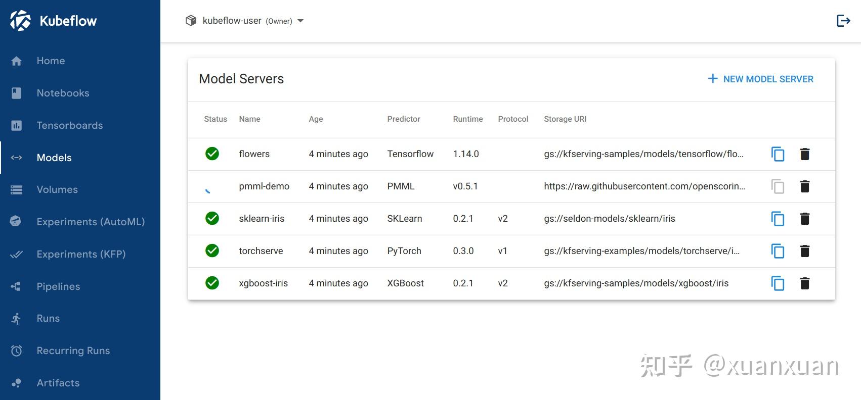
Task: Copy the xgboost-iris model server
Action: coord(778,283)
